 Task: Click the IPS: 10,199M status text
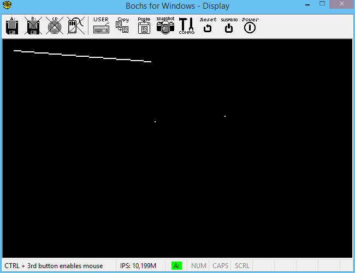(138, 265)
